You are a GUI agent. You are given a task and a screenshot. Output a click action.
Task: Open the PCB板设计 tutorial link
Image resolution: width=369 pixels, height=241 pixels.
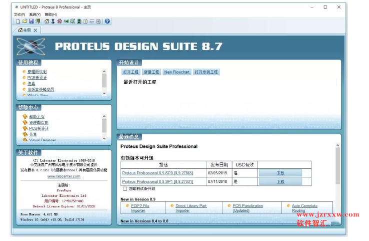[x=37, y=78]
